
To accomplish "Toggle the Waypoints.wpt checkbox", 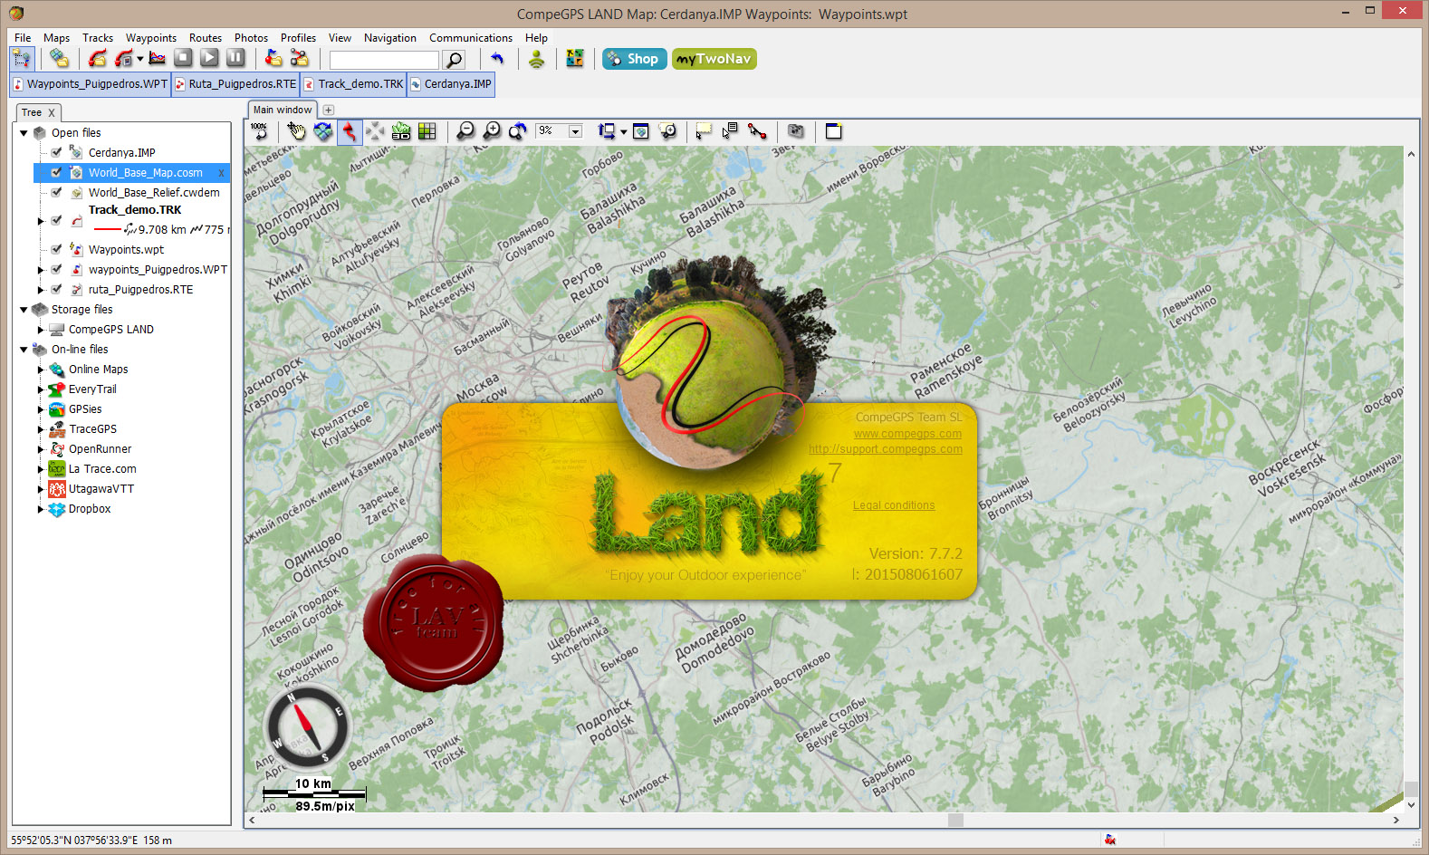I will [56, 249].
